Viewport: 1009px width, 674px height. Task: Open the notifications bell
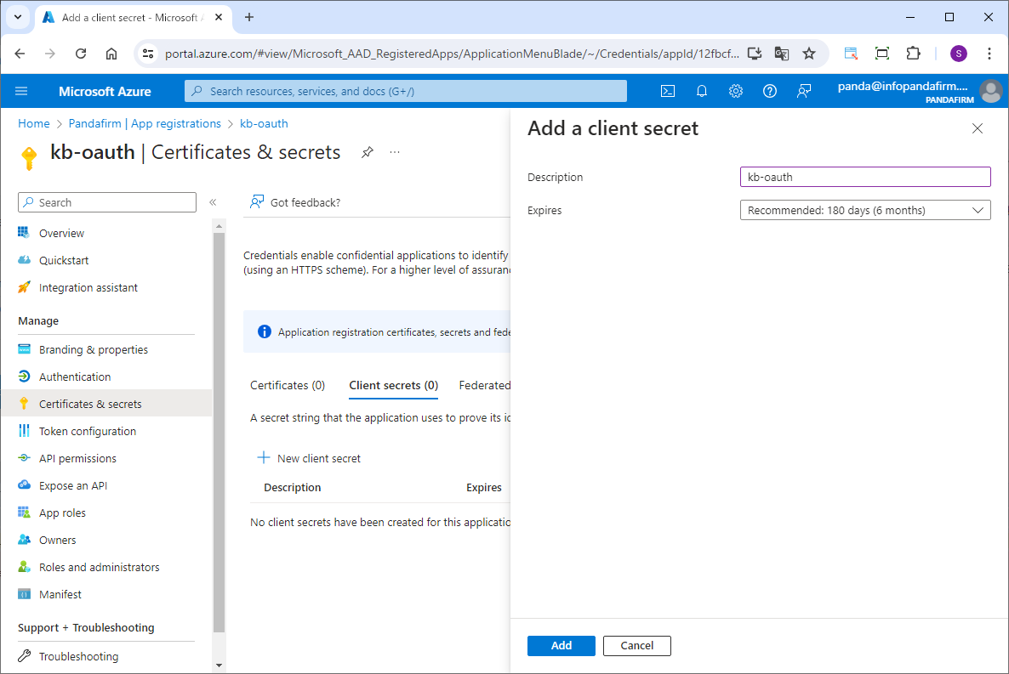[702, 91]
